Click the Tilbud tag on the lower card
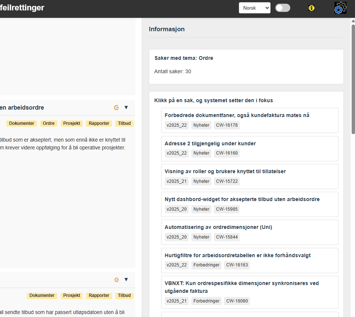Viewport: 355px width, 317px height. tap(124, 295)
